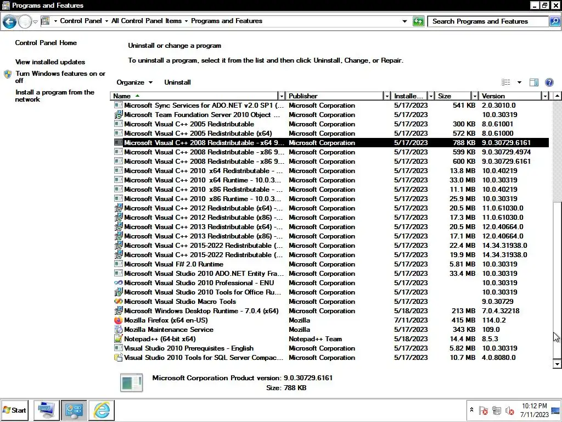Navigate to Control Panel breadcrumb
This screenshot has height=422, width=562.
tap(81, 21)
